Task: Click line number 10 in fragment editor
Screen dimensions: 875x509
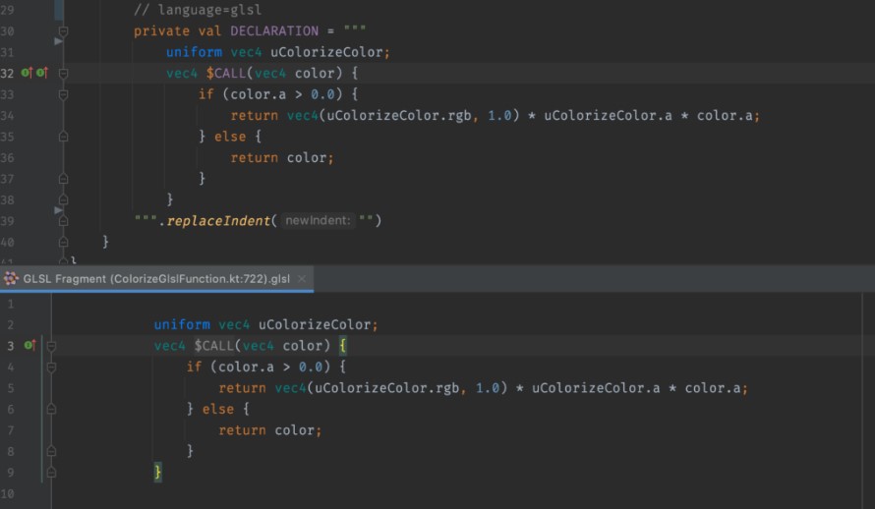Action: pos(7,493)
